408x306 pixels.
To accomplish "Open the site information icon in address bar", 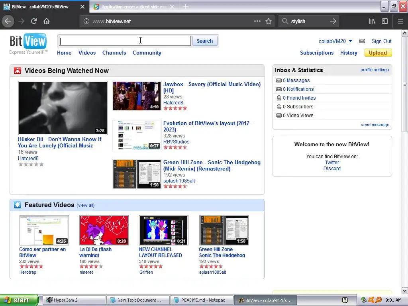I will (86, 22).
